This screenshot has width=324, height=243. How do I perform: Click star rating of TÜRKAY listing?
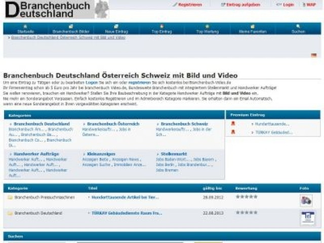[x=247, y=213]
